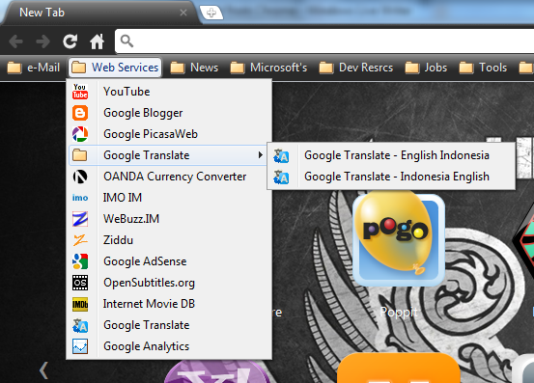Click the OANDA logo icon

80,177
